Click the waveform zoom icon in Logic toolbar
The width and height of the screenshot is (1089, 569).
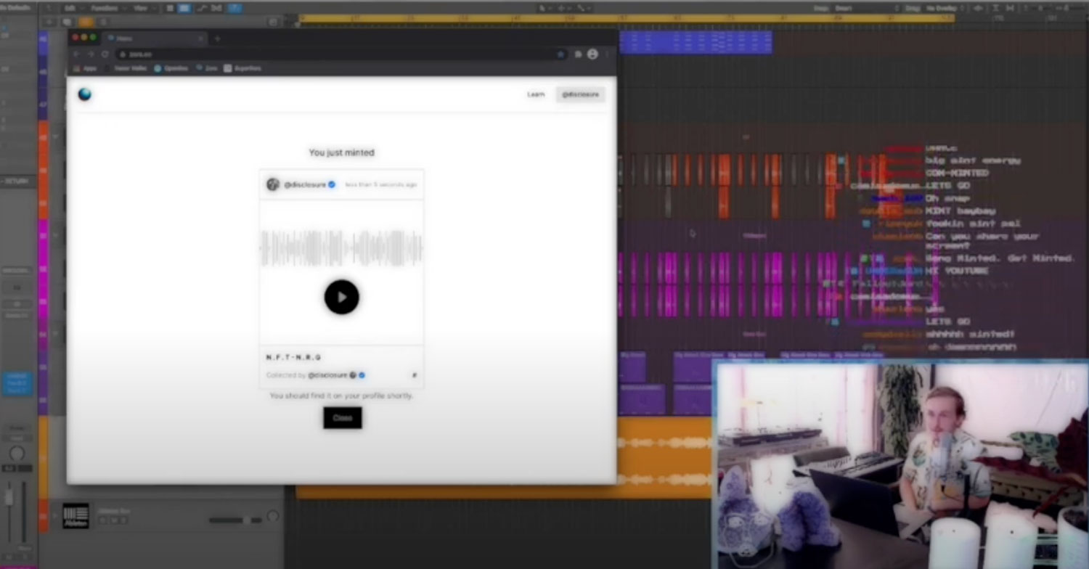click(979, 8)
